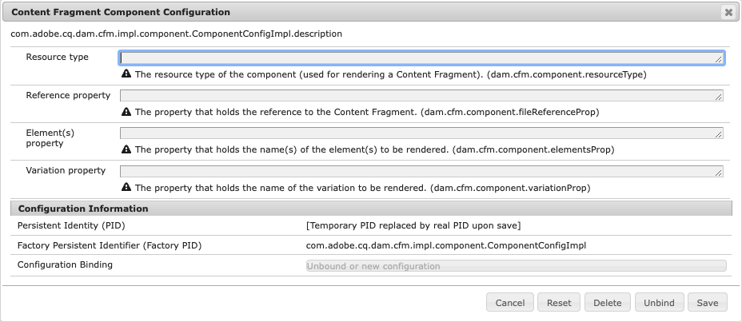Click resize grip on Reference property field
Viewport: 742px width, 322px height.
point(720,97)
